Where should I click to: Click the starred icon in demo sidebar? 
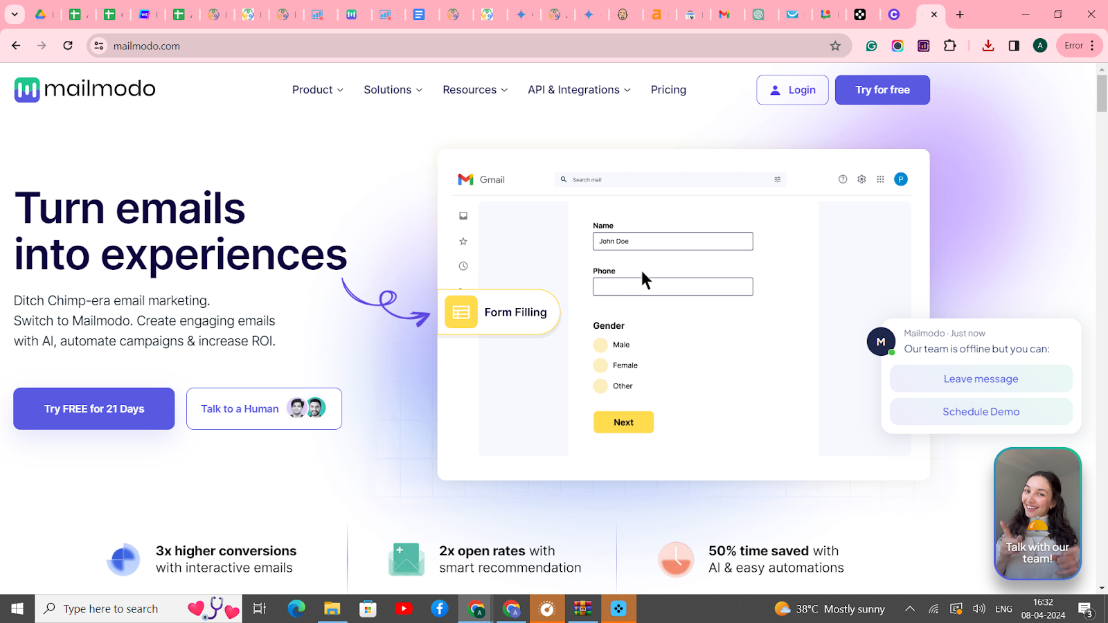pyautogui.click(x=463, y=242)
